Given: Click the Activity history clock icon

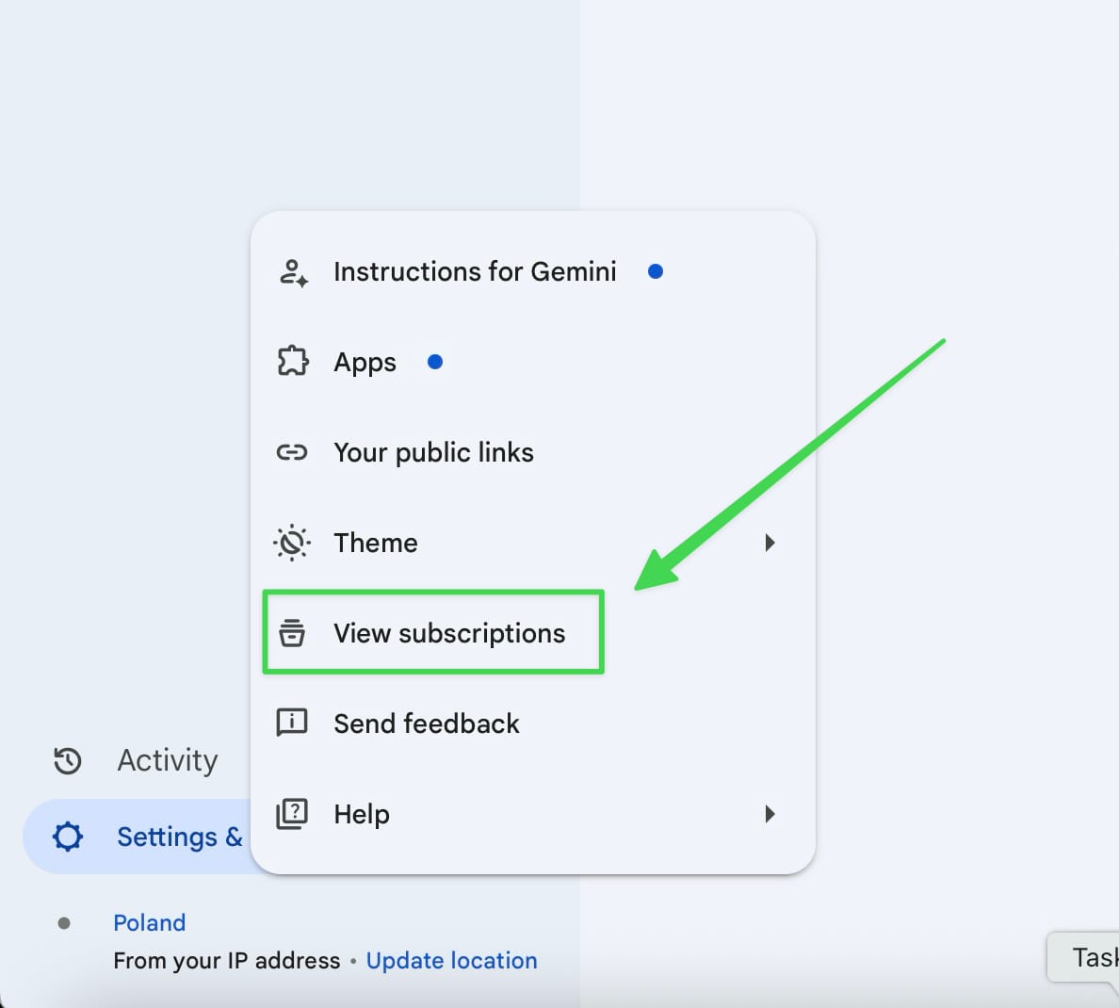Looking at the screenshot, I should click(x=68, y=760).
